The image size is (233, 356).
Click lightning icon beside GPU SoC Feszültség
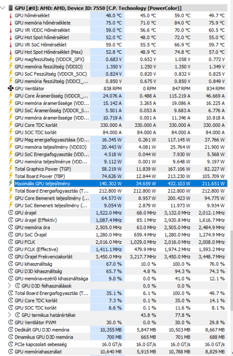click(x=10, y=73)
